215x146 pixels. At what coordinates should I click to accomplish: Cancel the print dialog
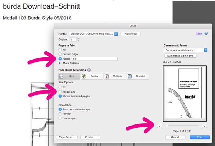coord(175,137)
